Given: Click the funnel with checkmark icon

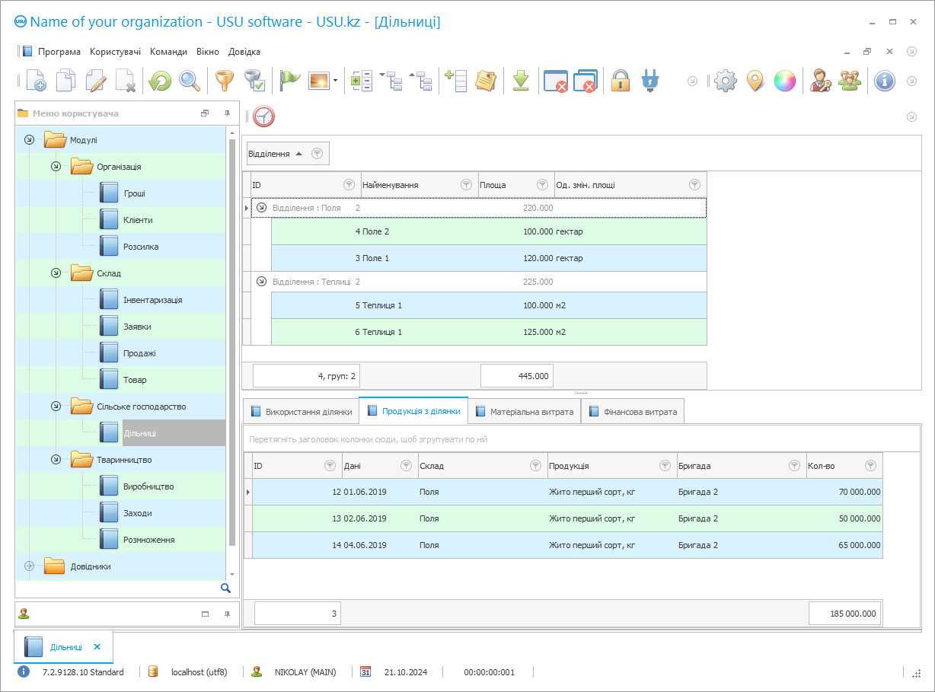Looking at the screenshot, I should (254, 81).
